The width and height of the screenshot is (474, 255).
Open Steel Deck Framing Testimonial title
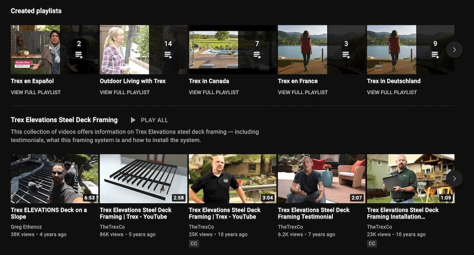point(313,213)
